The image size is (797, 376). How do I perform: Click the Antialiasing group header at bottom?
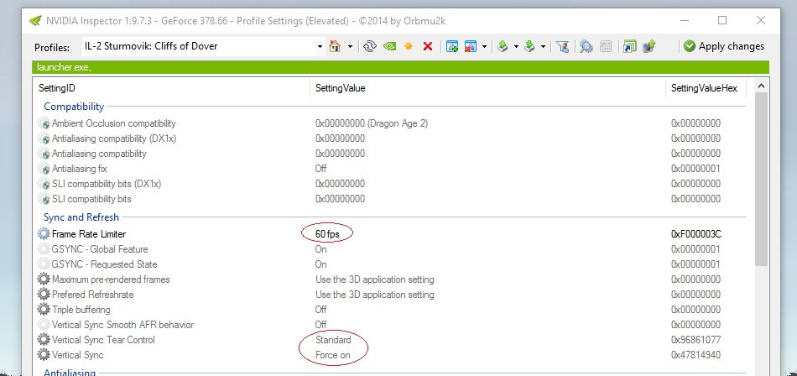click(69, 372)
